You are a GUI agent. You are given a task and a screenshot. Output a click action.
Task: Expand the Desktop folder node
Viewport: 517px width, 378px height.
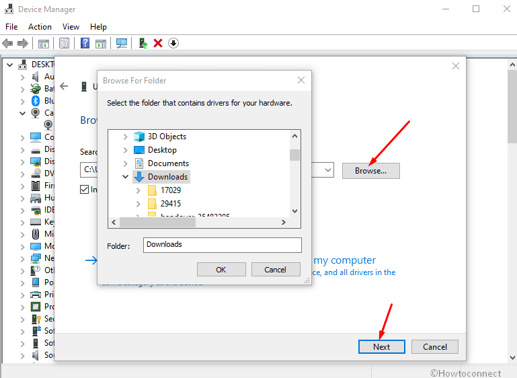tap(125, 150)
